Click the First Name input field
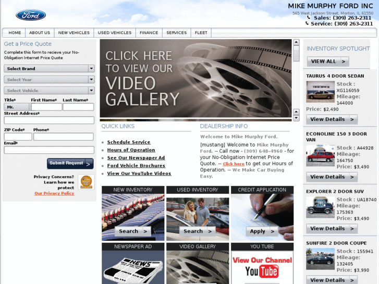The height and width of the screenshot is (284, 379). pyautogui.click(x=46, y=107)
